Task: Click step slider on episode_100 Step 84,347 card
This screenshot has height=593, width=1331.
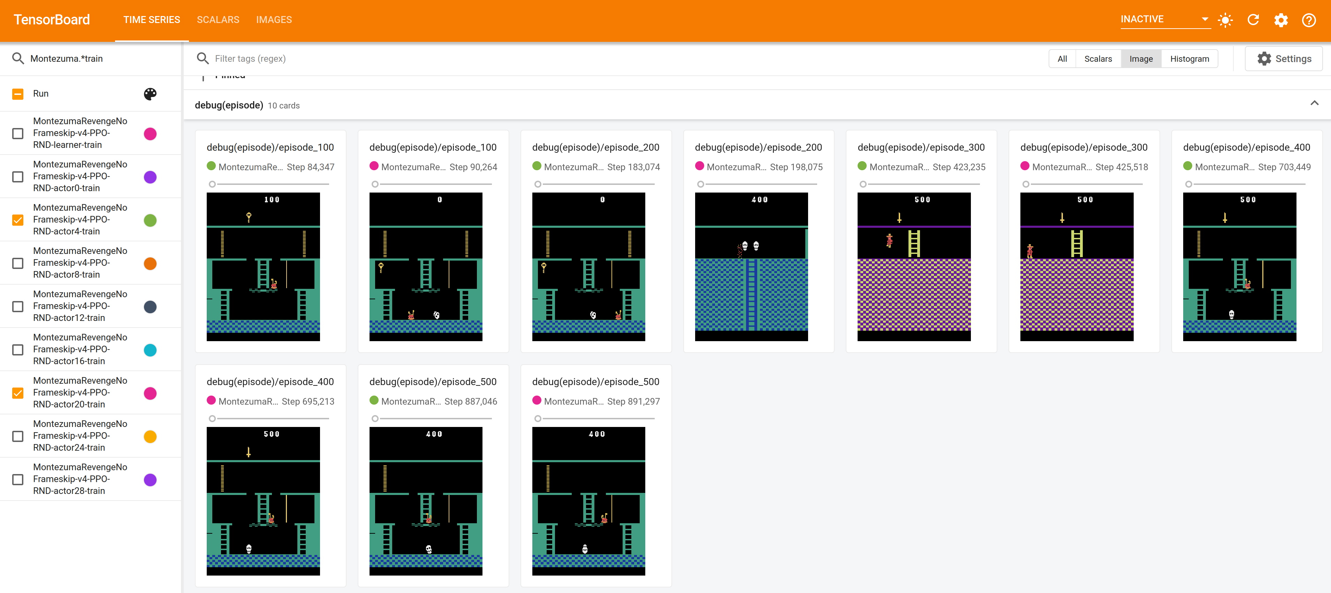Action: click(269, 184)
